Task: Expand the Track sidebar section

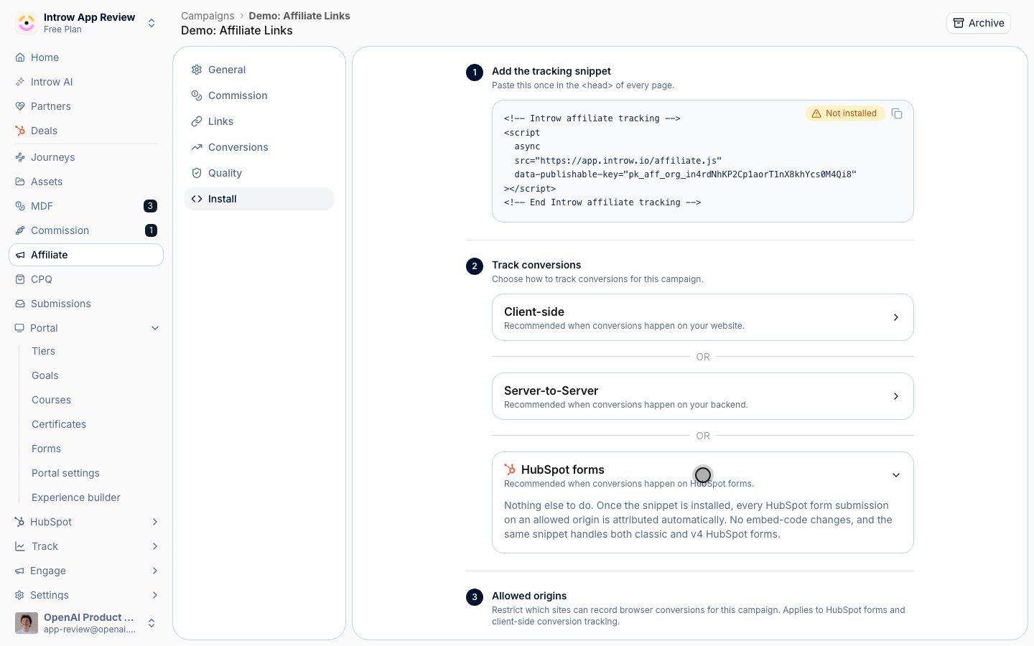Action: pyautogui.click(x=155, y=546)
